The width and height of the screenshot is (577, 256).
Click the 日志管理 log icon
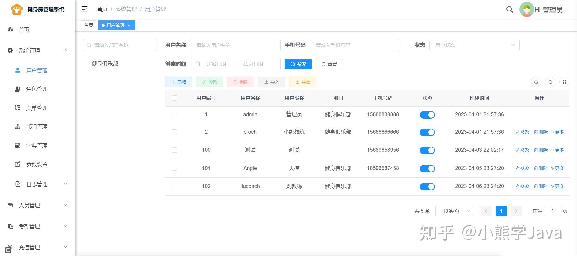[x=18, y=184]
